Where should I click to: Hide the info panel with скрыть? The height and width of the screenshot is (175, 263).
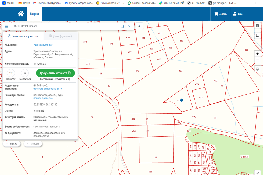tap(12, 144)
